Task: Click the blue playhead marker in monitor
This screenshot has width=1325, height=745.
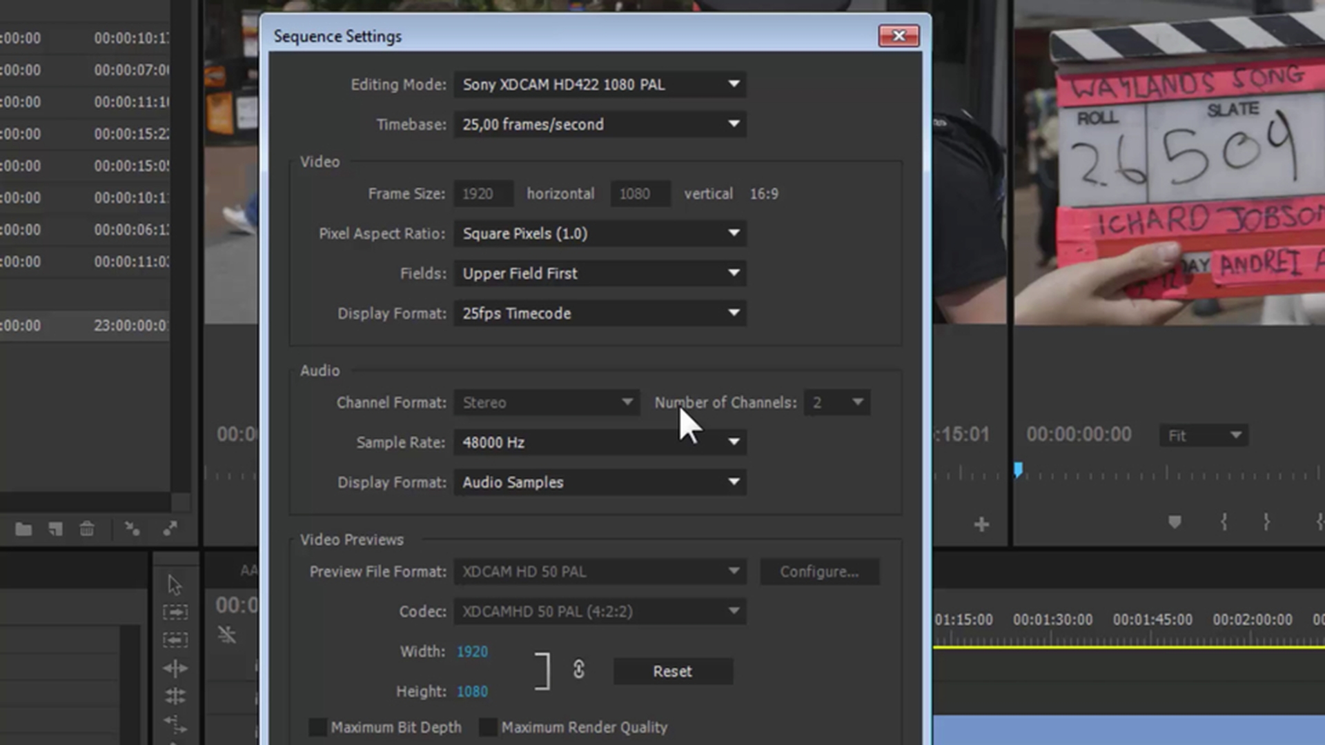Action: click(x=1018, y=470)
